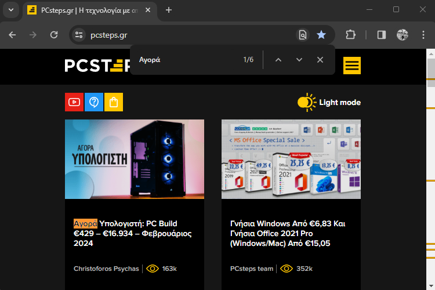Open the red YouTube icon link

click(x=74, y=102)
